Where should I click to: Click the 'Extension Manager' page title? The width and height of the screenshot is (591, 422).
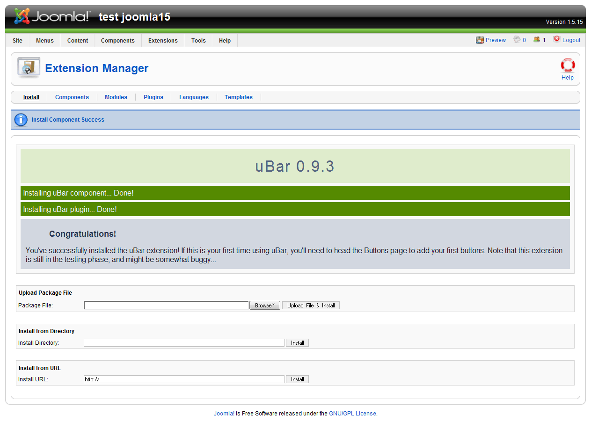pyautogui.click(x=97, y=68)
